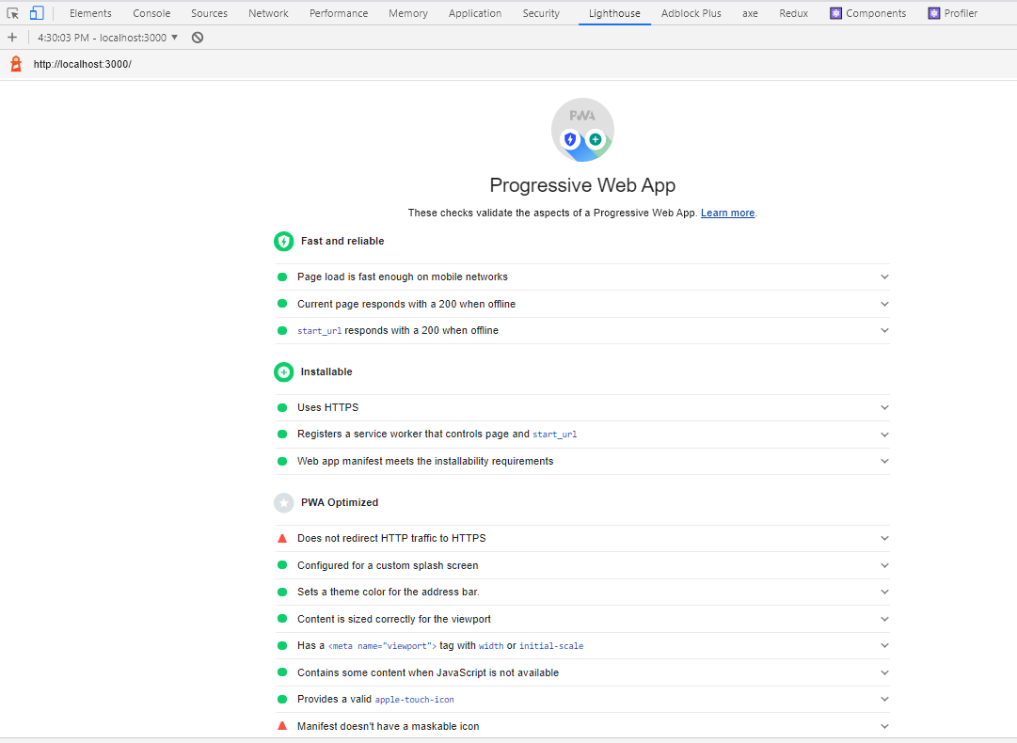Open the Adblock Plus tab
This screenshot has width=1017, height=743.
pos(691,13)
